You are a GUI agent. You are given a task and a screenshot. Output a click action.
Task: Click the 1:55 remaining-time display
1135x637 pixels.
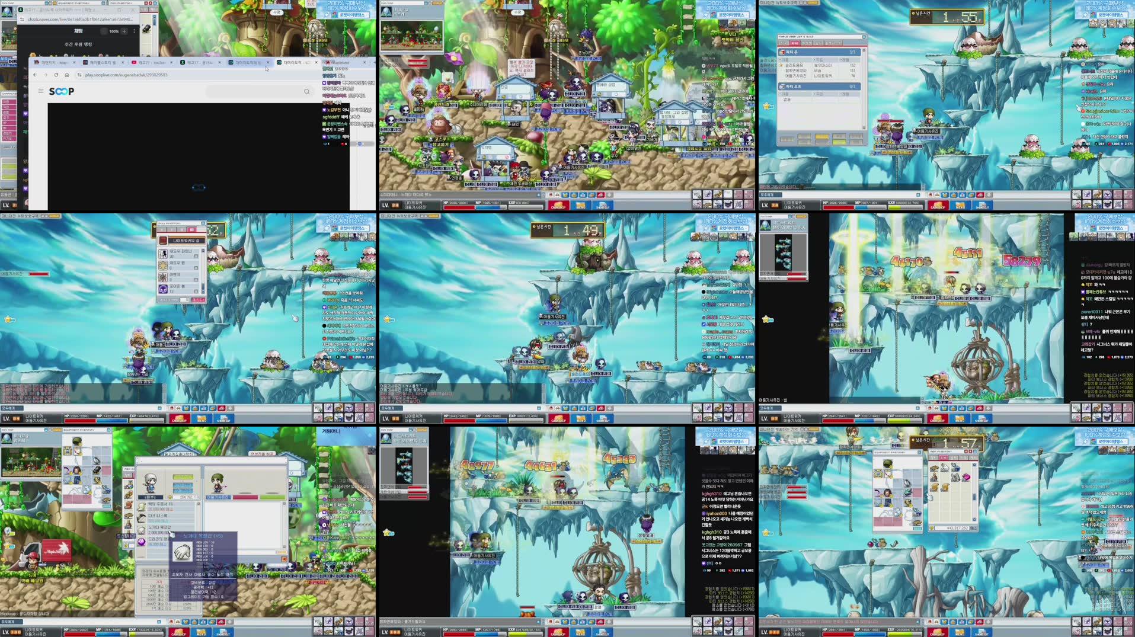[x=947, y=17]
